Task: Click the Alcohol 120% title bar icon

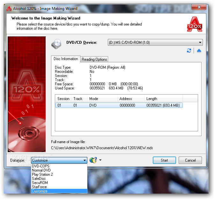Action: click(x=9, y=9)
